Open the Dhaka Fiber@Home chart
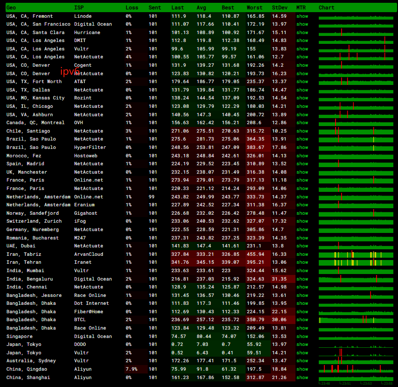Image resolution: width=398 pixels, height=387 pixels. coord(356,312)
